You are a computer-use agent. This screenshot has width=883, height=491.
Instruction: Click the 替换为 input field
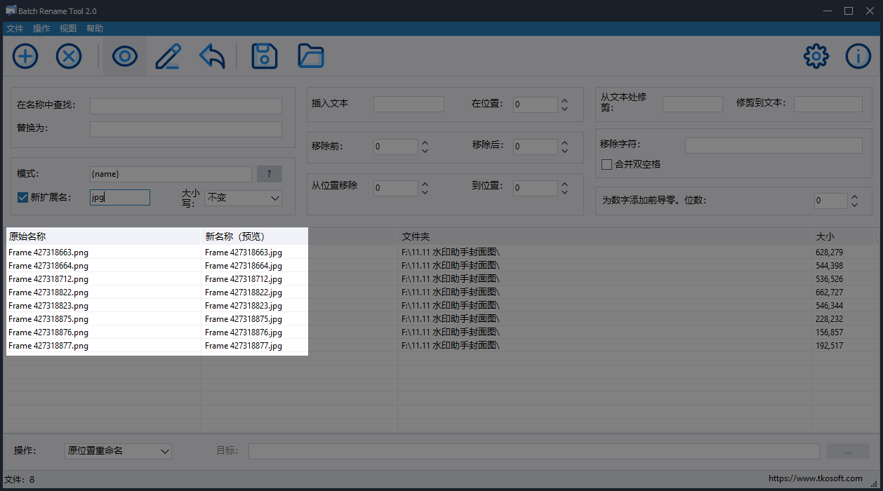186,129
